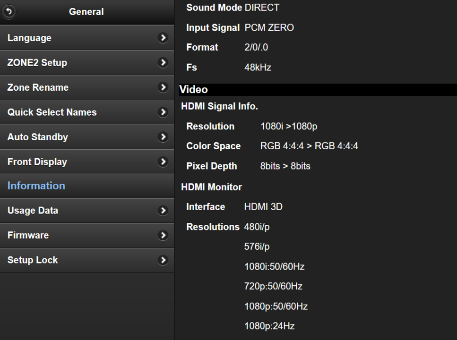This screenshot has width=457, height=340.
Task: Open the Language chevron arrow icon
Action: click(163, 38)
